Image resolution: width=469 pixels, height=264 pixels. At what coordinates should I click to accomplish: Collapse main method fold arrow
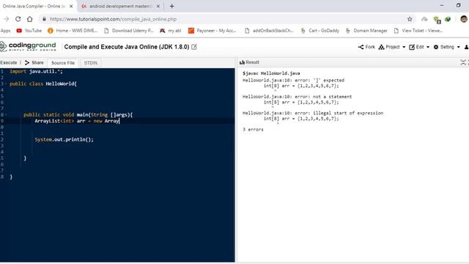pyautogui.click(x=6, y=114)
